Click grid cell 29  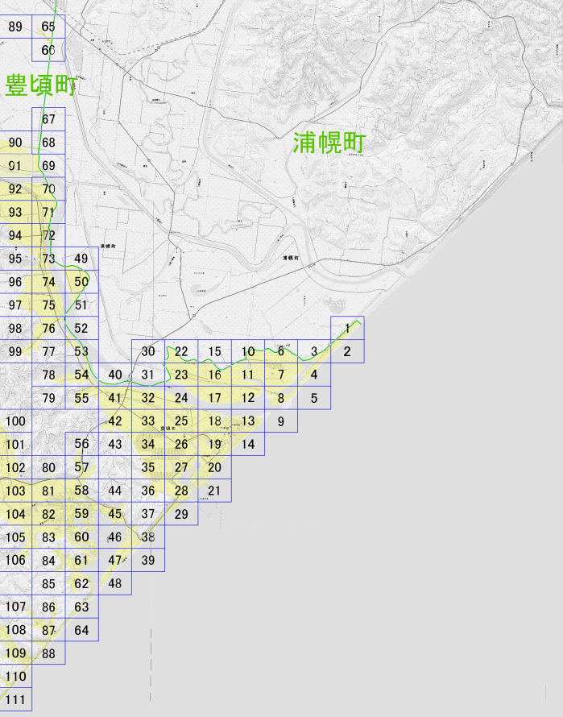181,513
